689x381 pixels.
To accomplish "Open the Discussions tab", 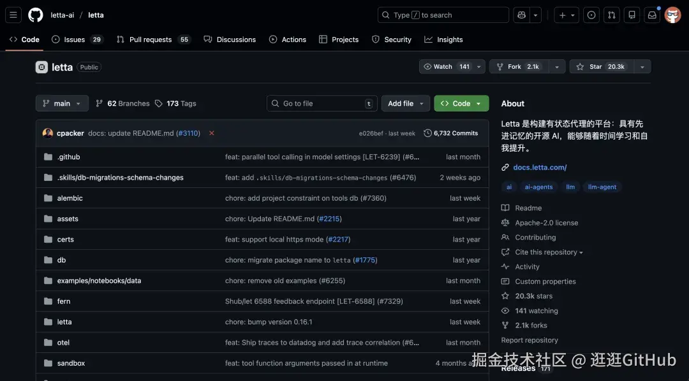I will 230,40.
